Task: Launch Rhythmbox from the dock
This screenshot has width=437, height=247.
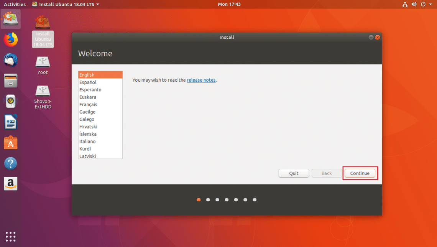Action: tap(11, 101)
